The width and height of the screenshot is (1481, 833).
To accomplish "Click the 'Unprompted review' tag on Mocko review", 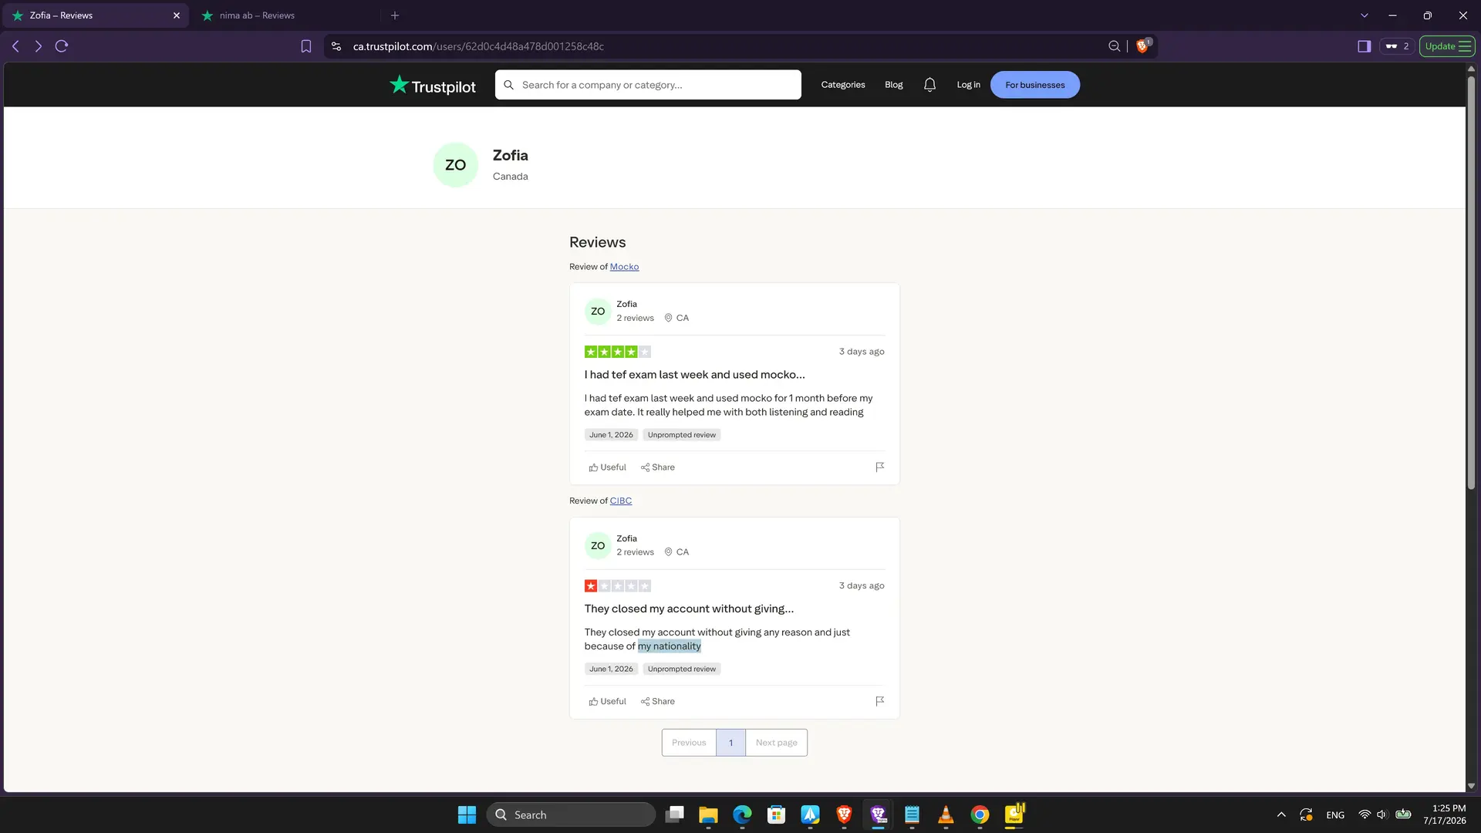I will pyautogui.click(x=681, y=435).
